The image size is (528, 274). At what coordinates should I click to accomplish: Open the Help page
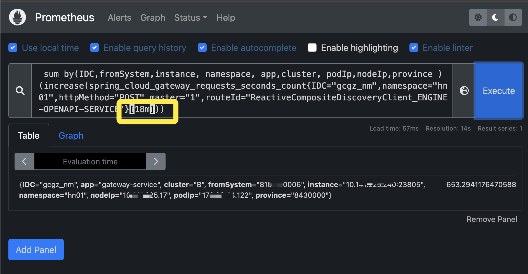(226, 18)
